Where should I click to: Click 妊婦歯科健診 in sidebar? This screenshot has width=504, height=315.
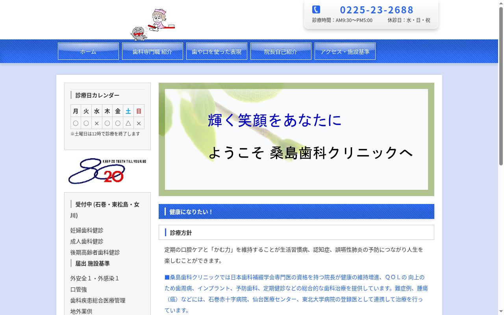click(87, 230)
